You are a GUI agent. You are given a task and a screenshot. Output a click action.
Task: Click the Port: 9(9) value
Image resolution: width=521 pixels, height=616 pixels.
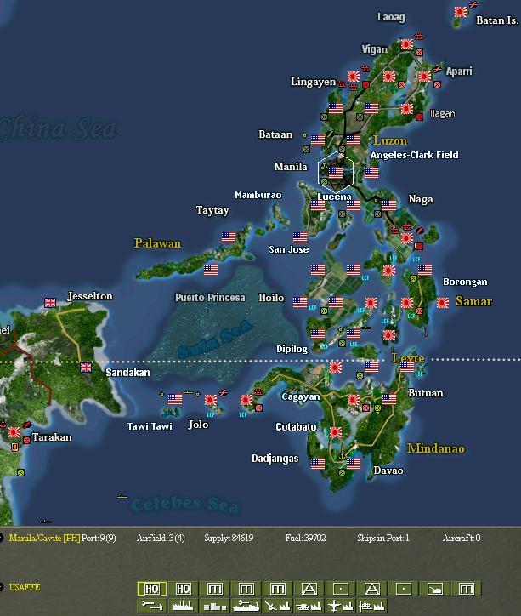tap(99, 538)
